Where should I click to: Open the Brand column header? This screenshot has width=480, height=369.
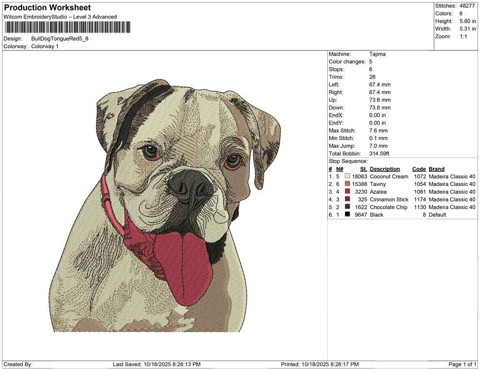tap(436, 169)
